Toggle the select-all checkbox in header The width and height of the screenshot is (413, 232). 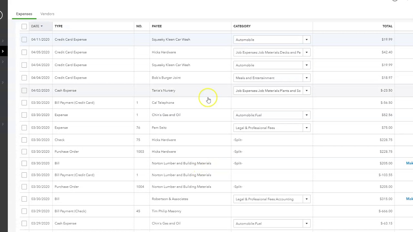(24, 26)
